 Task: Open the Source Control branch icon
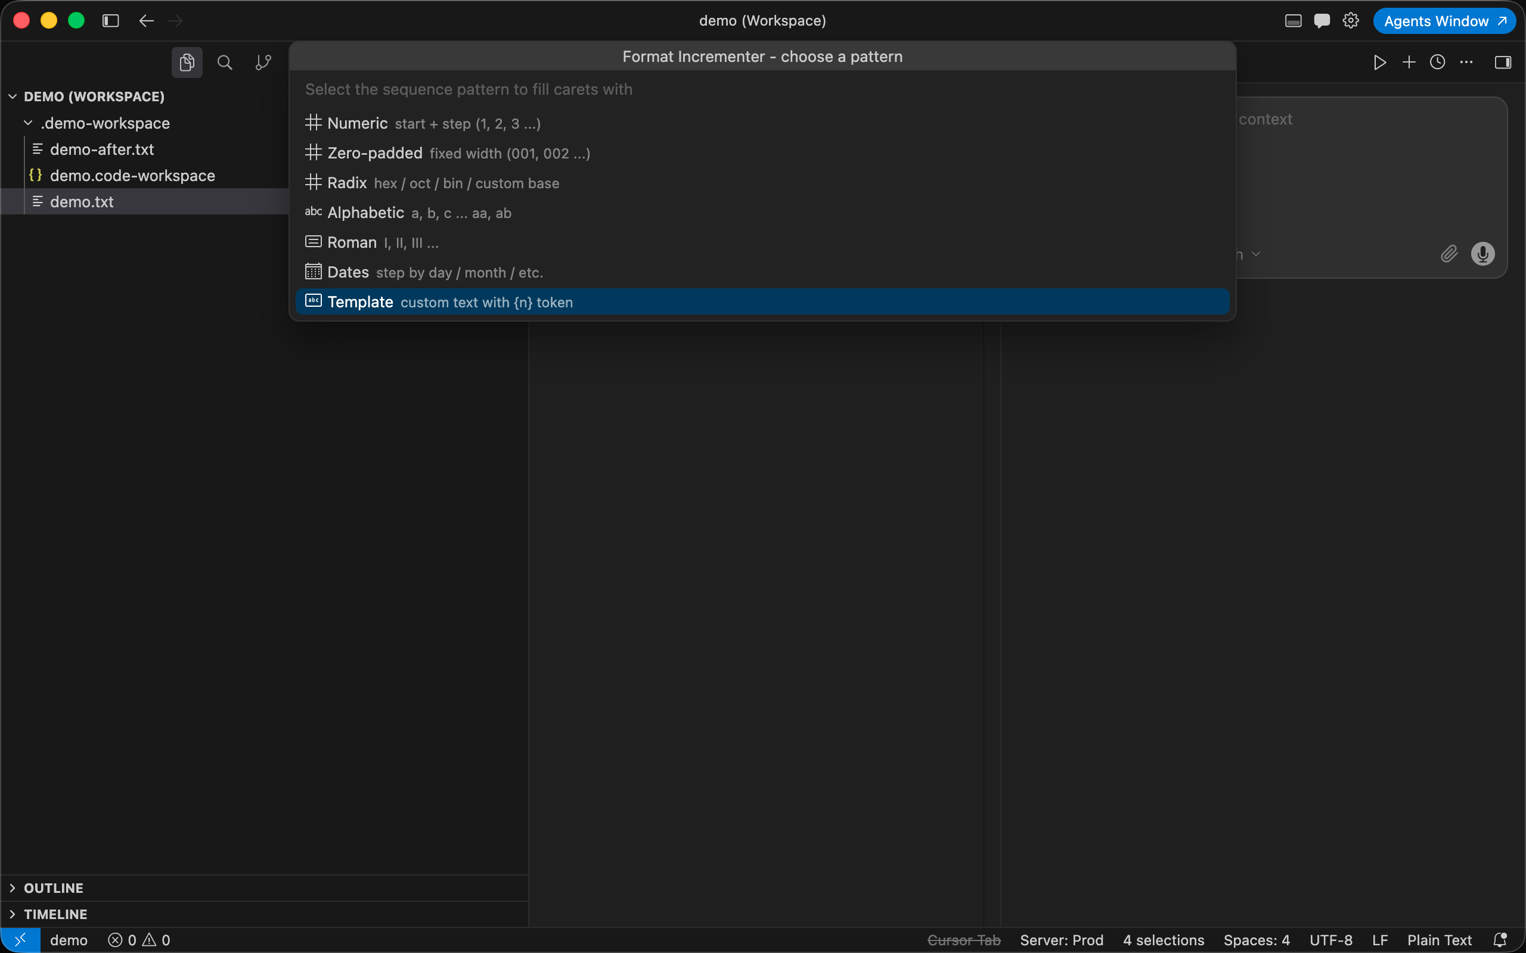click(263, 63)
